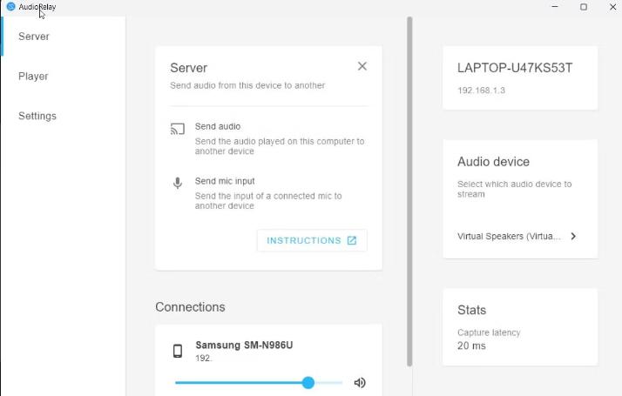Click the cast icon beside Send audio

(x=178, y=129)
